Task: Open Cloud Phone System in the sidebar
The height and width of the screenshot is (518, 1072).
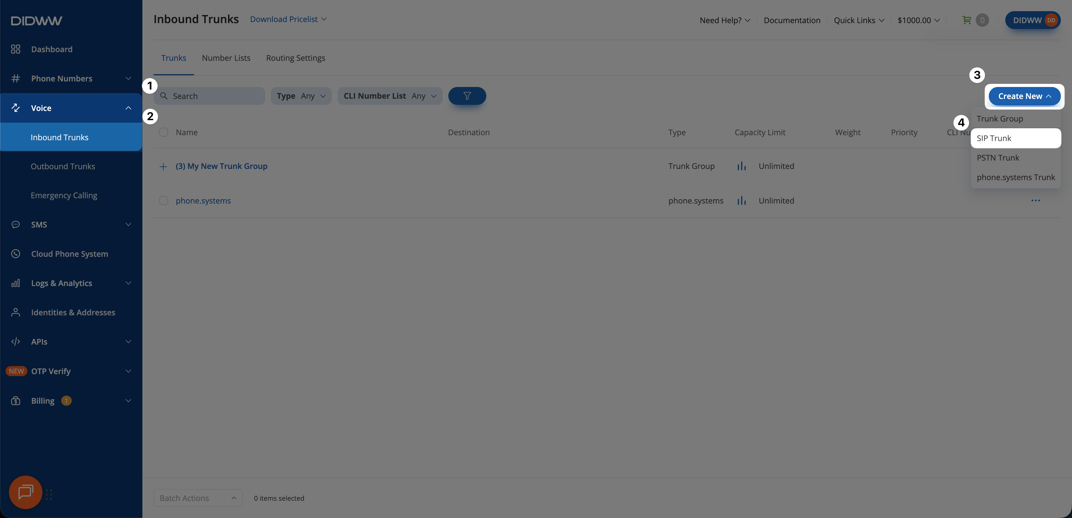Action: pyautogui.click(x=71, y=254)
